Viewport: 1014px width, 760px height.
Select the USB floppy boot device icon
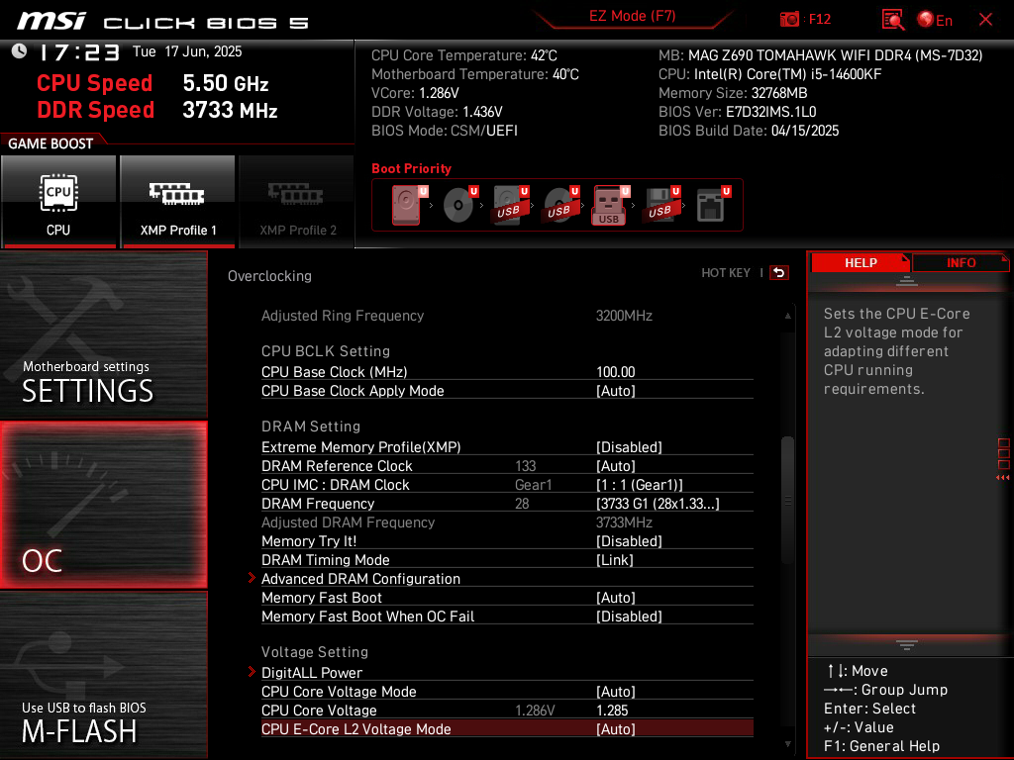coord(662,205)
